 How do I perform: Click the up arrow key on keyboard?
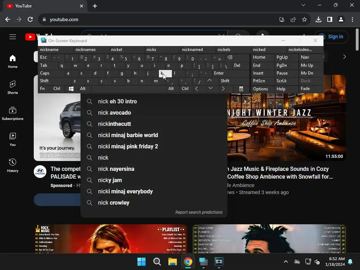pyautogui.click(x=210, y=81)
